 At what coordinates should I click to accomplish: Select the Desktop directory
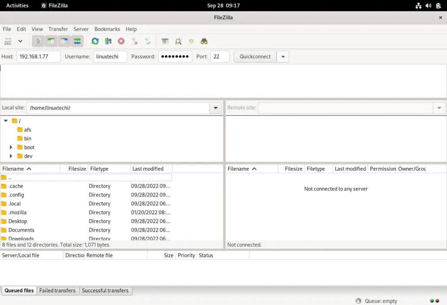86,222
